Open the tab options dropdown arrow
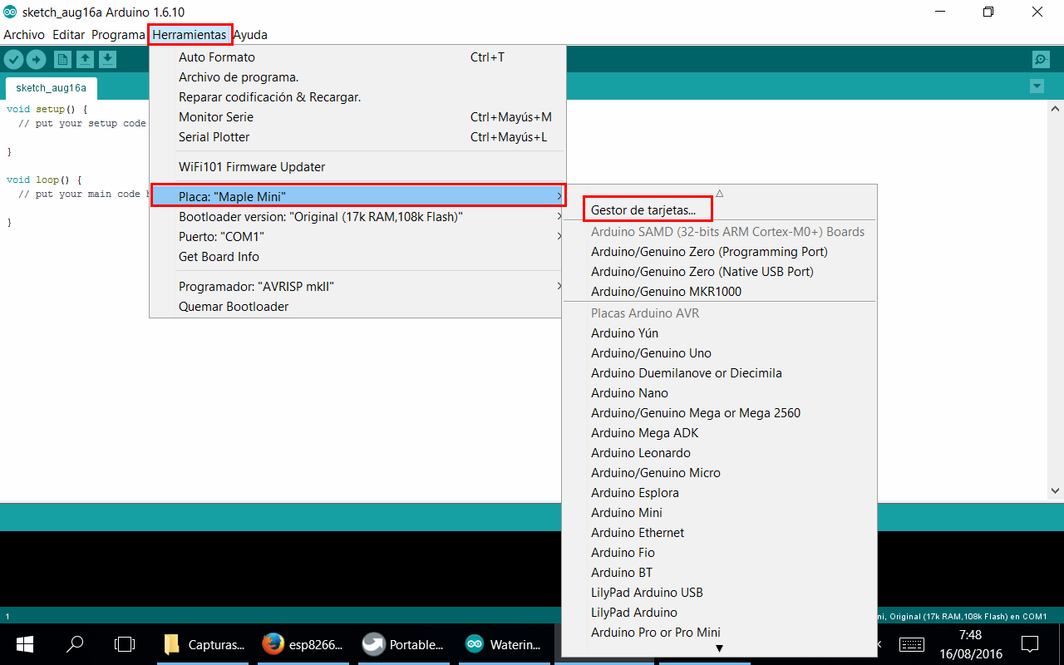1064x665 pixels. [x=1036, y=86]
